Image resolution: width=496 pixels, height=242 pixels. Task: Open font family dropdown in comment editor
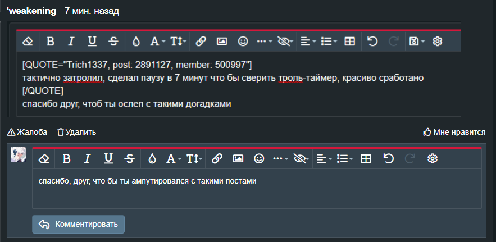[174, 158]
